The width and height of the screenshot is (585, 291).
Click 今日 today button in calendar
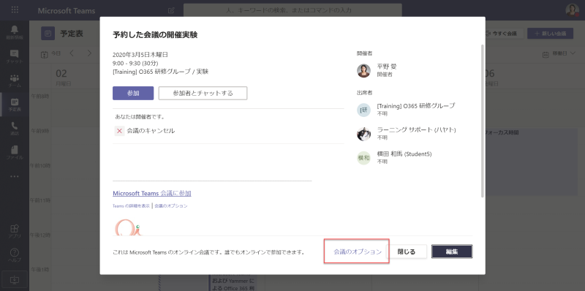point(50,53)
